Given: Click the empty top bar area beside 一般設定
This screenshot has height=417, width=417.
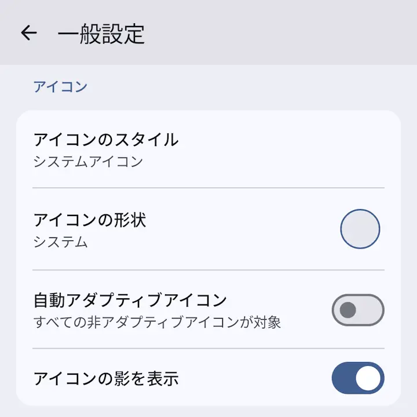Looking at the screenshot, I should pos(279,32).
